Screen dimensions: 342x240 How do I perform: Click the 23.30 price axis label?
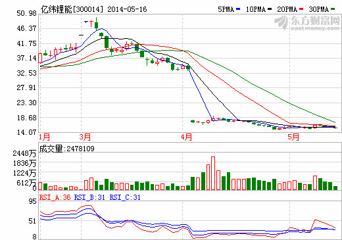point(26,103)
